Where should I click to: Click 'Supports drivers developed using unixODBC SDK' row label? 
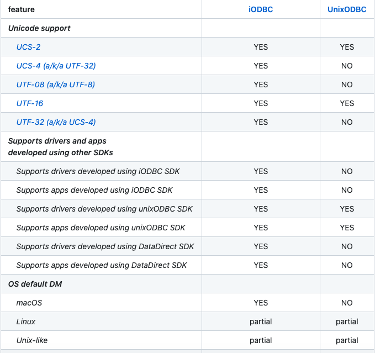point(104,209)
